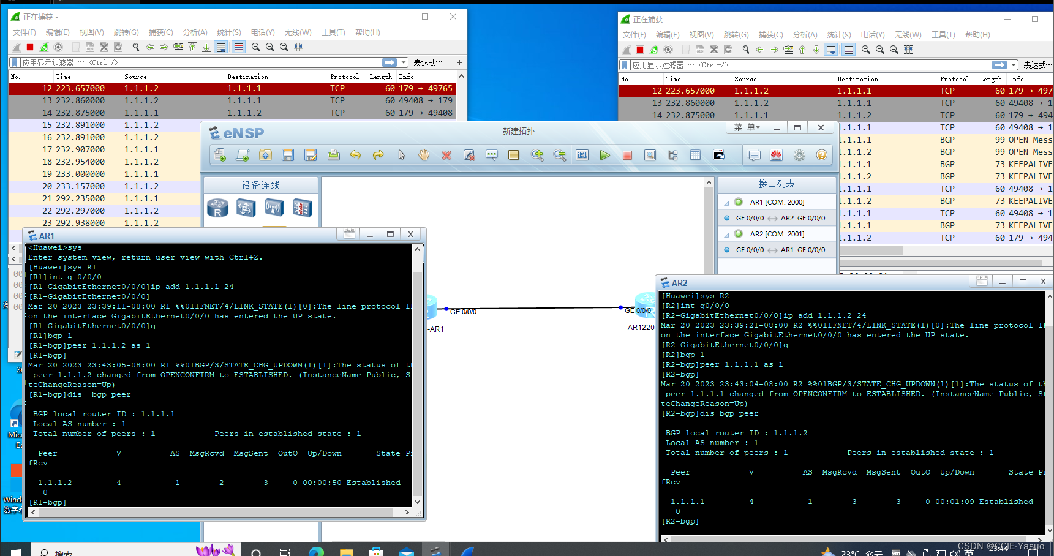Open eNSP 菜单 dropdown menu

point(747,127)
